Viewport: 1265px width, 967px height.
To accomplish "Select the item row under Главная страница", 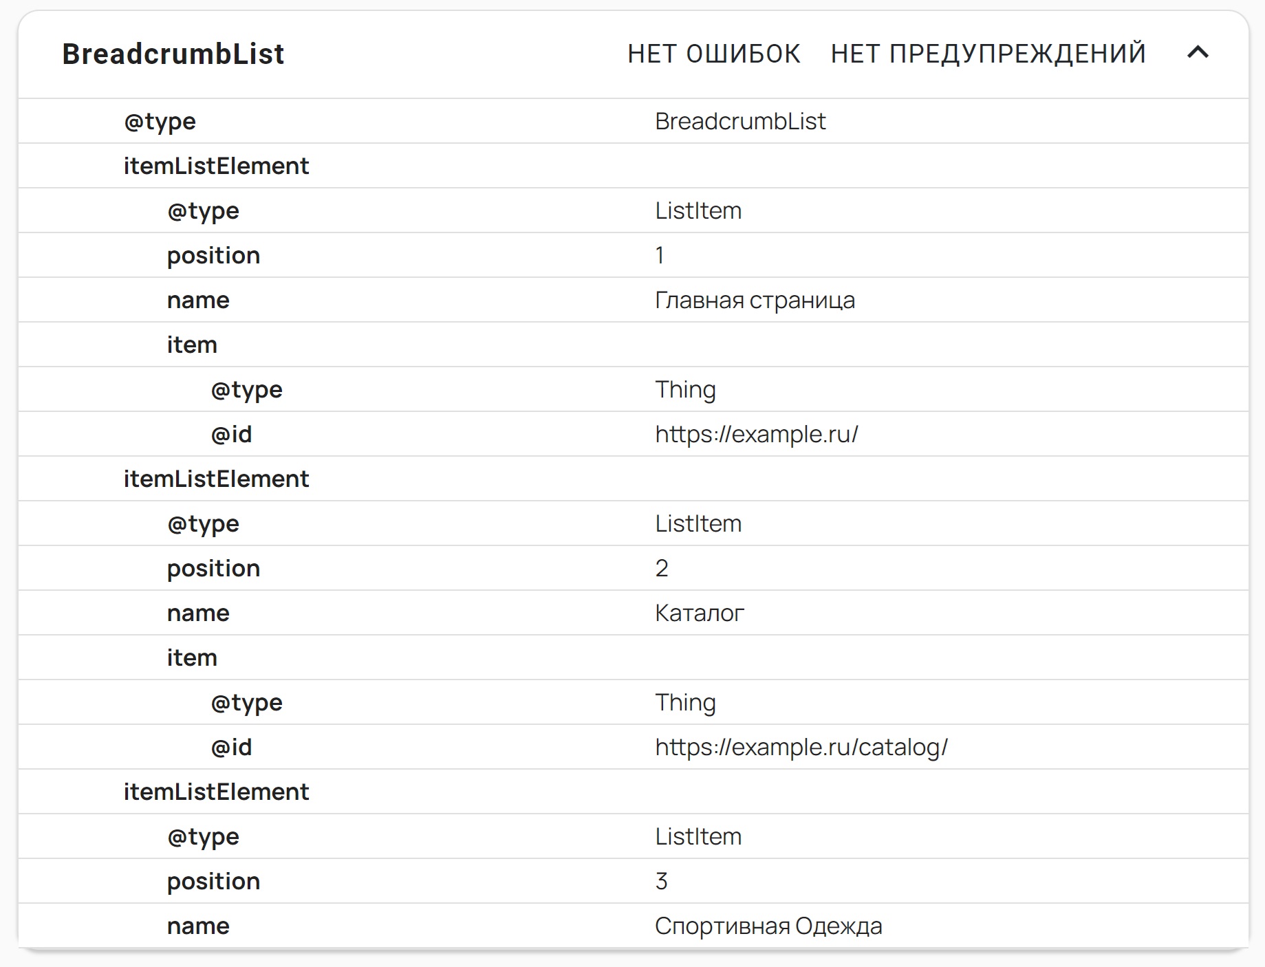I will coord(192,345).
